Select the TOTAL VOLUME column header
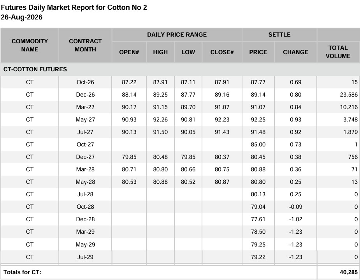 coord(338,52)
